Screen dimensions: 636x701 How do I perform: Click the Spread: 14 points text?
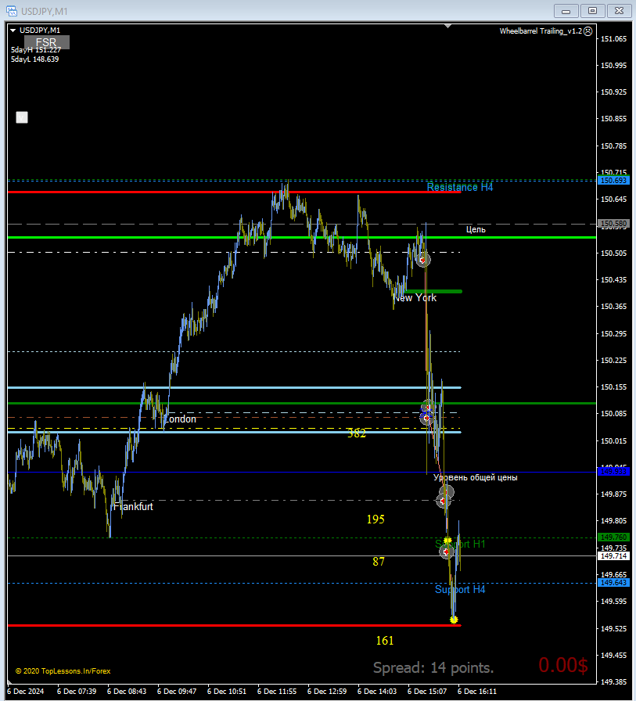[433, 667]
